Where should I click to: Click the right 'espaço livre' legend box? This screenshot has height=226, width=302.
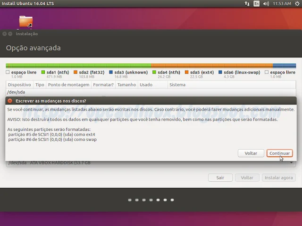pos(267,72)
